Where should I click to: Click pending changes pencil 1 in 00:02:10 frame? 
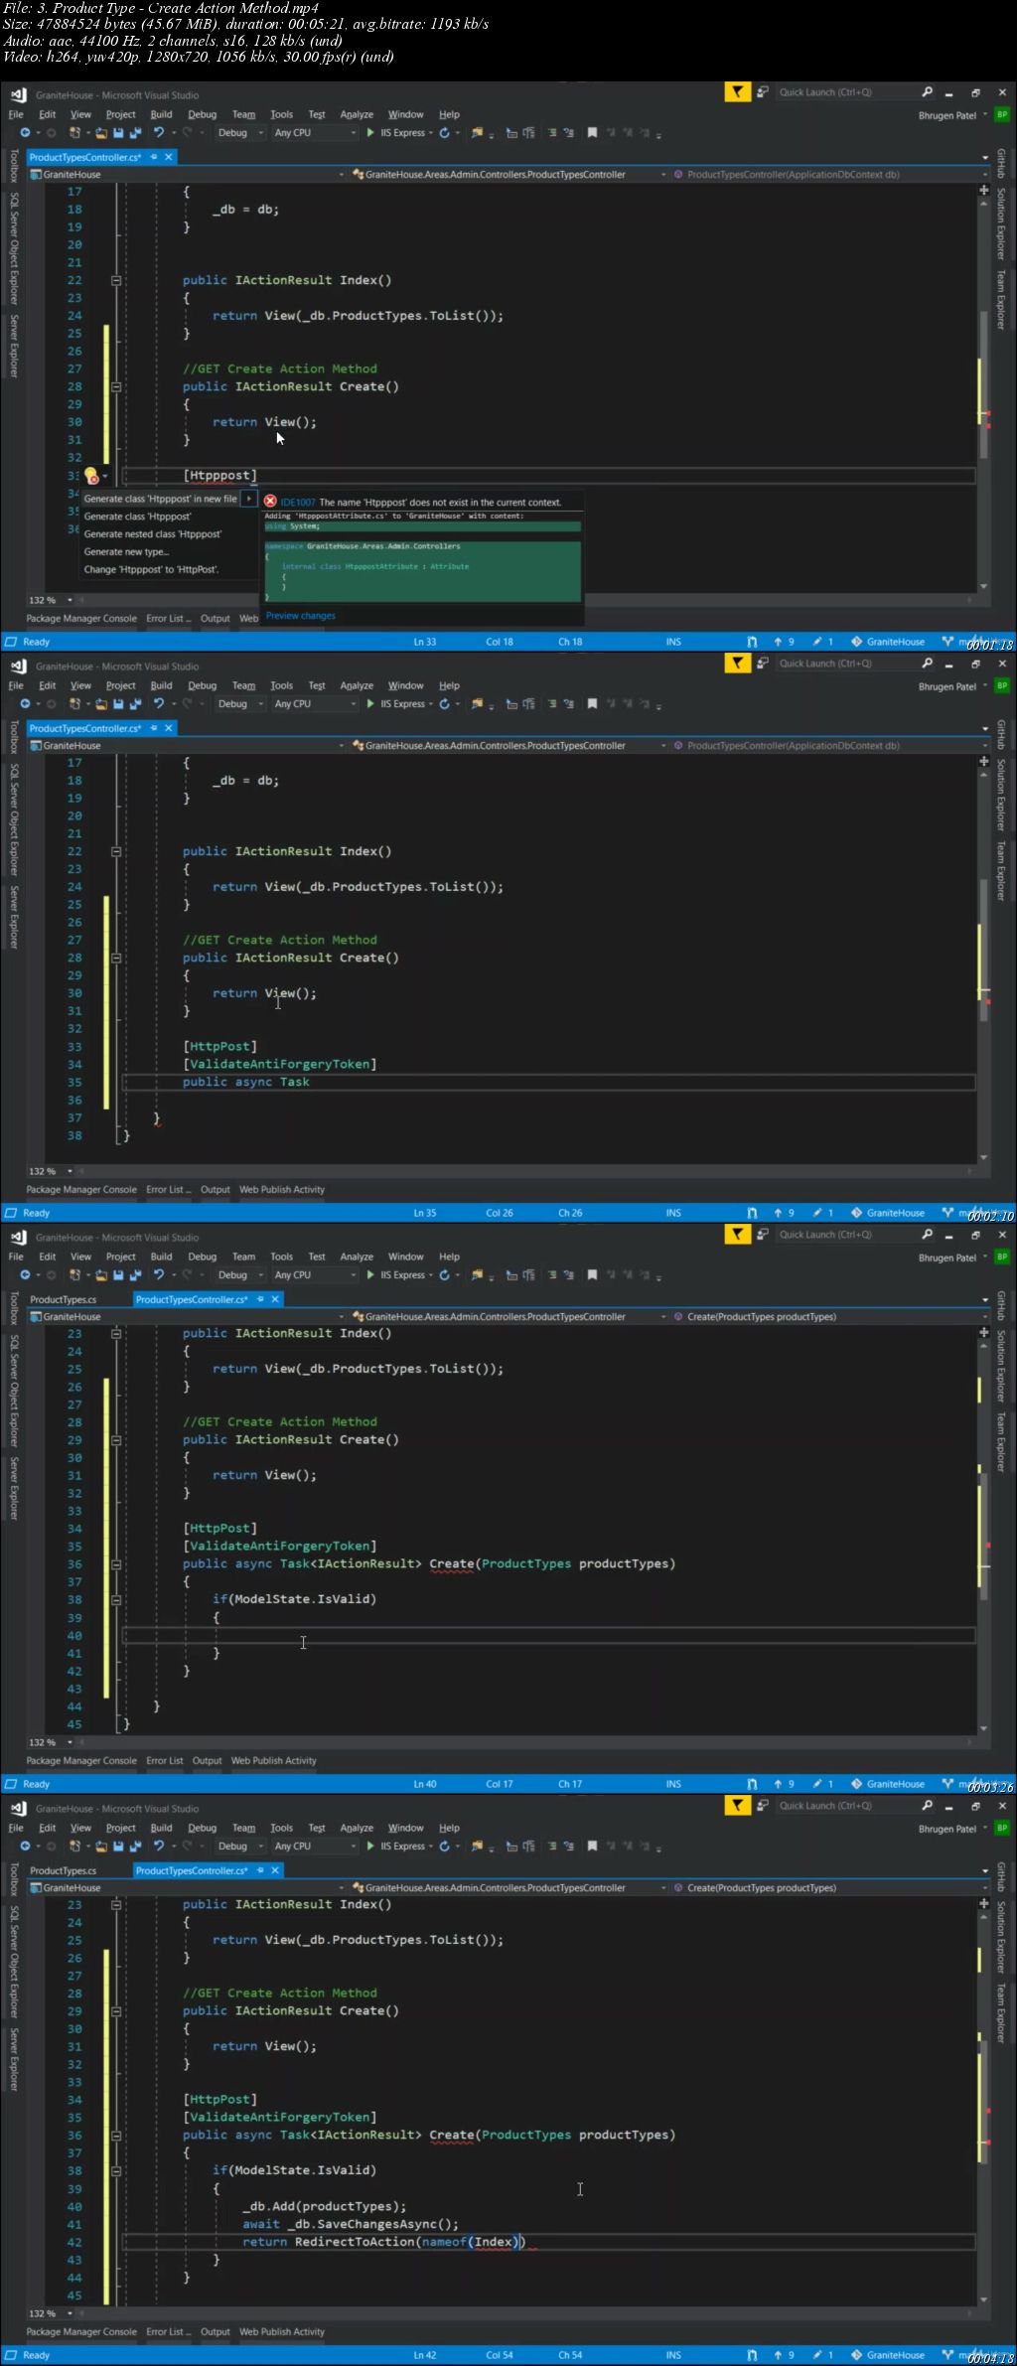tap(823, 1213)
